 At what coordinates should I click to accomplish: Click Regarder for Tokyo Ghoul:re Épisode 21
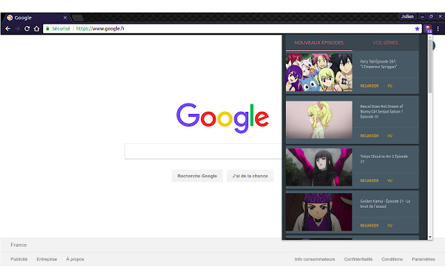pos(369,181)
